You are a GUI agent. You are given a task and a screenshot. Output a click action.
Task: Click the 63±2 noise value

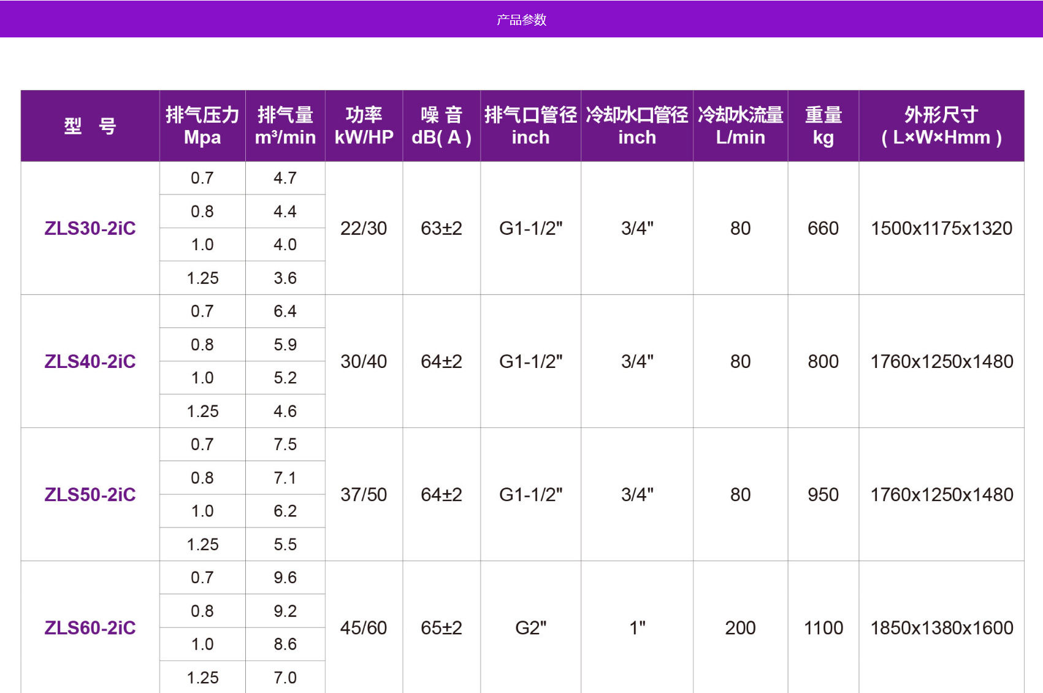[x=441, y=228]
